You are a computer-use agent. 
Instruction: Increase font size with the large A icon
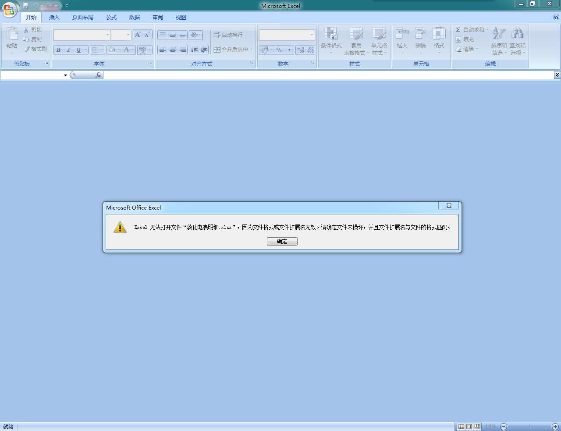pos(138,35)
